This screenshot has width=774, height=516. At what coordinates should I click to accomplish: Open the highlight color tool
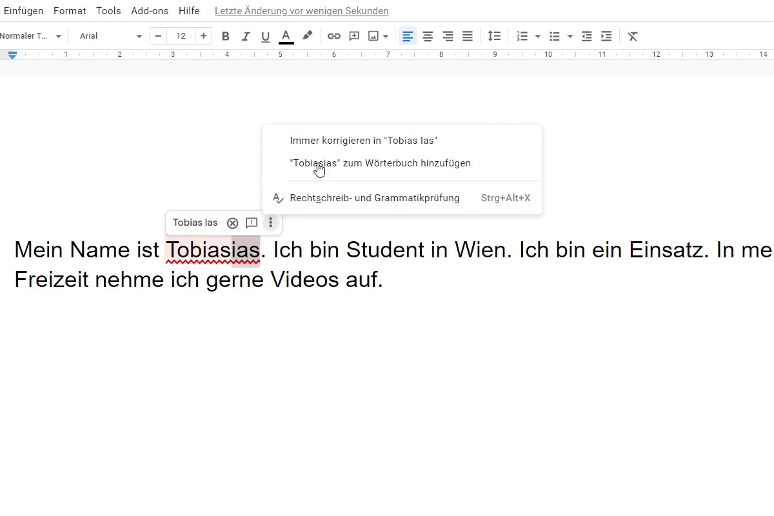tap(307, 36)
